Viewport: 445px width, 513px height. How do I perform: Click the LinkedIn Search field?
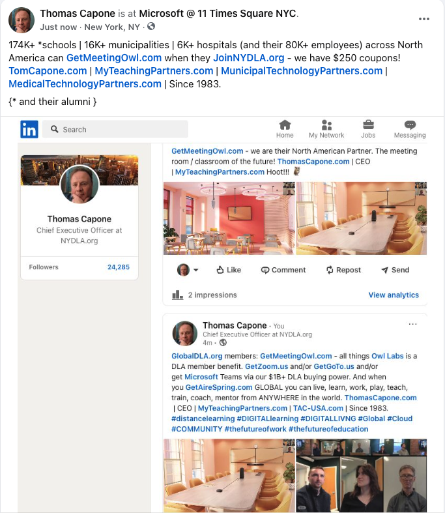point(116,129)
